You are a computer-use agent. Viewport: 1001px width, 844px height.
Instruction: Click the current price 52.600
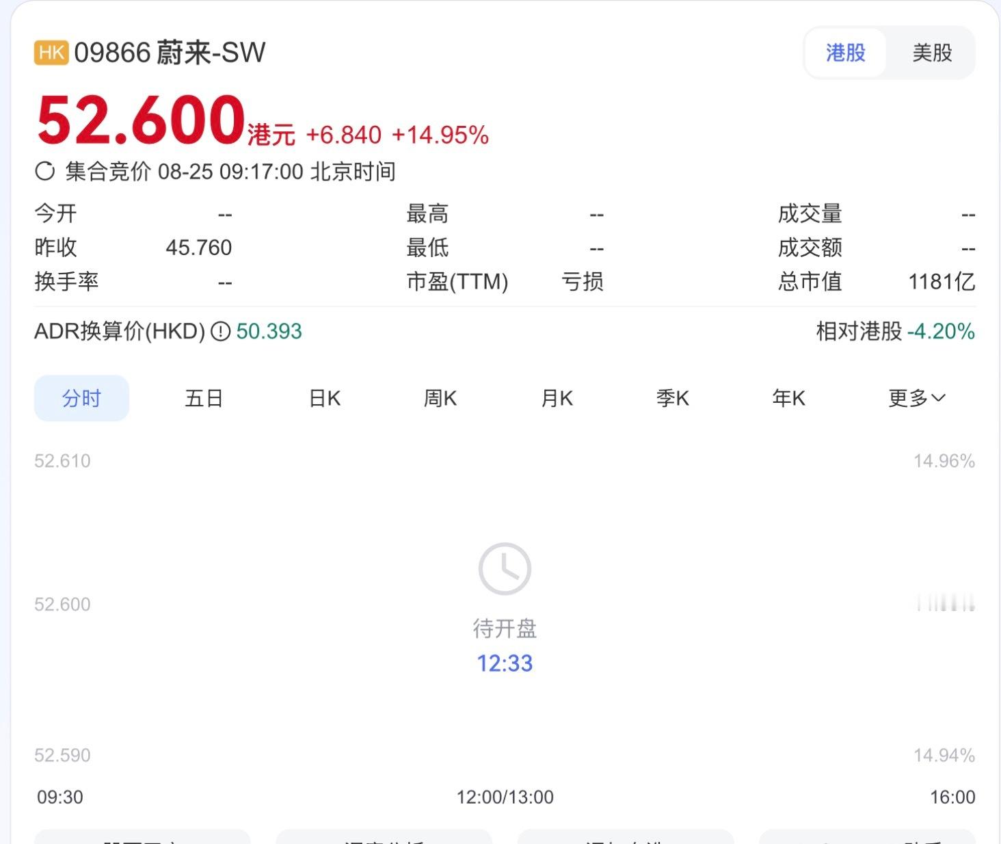pos(142,120)
